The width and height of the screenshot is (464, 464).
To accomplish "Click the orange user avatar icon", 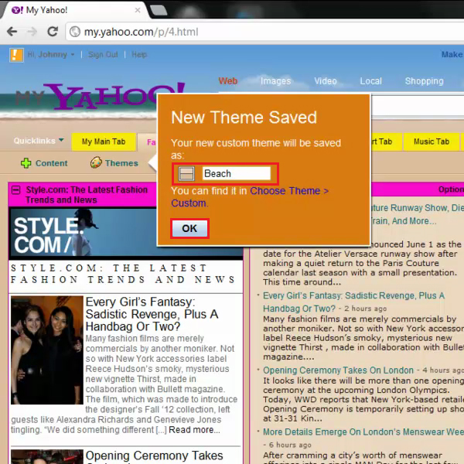I will tap(16, 55).
